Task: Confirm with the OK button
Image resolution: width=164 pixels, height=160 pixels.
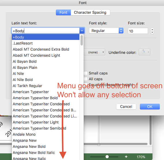Action: click(x=150, y=106)
